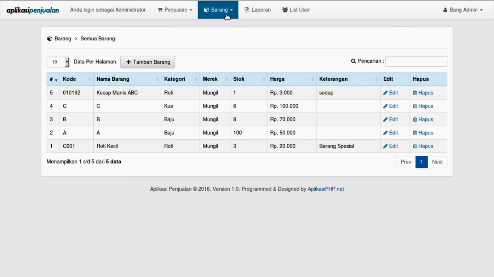
Task: Click the search magnifier icon beside Pencarian
Action: (353, 61)
